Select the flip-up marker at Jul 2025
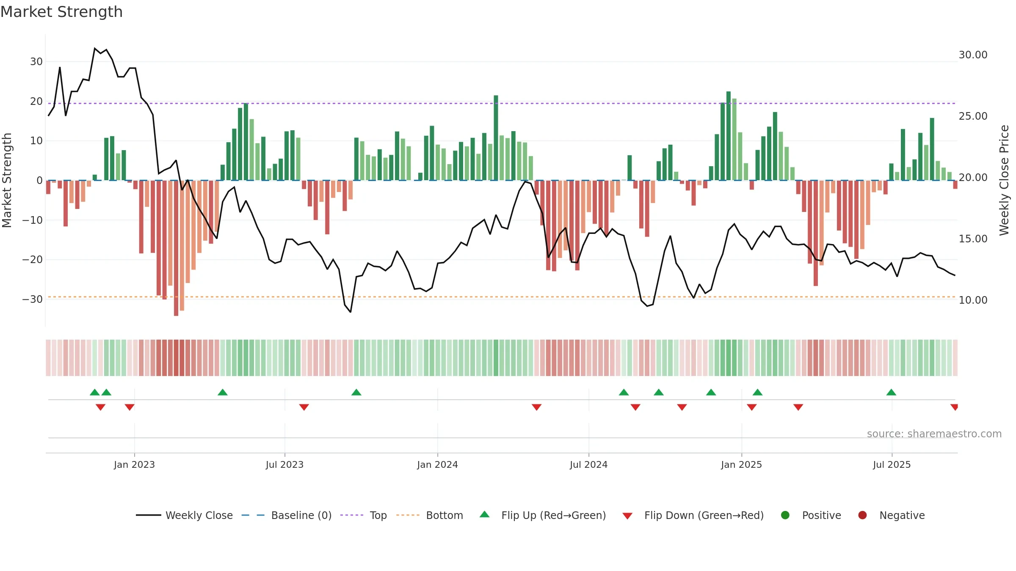Viewport: 1016px width, 571px height. tap(891, 392)
